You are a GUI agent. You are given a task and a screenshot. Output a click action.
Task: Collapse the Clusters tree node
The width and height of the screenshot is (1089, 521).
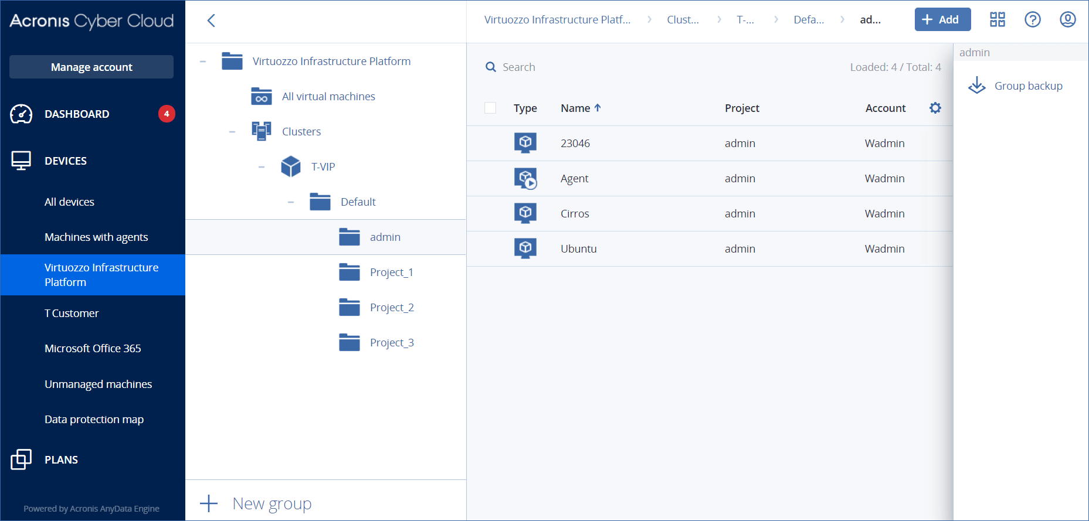tap(232, 132)
